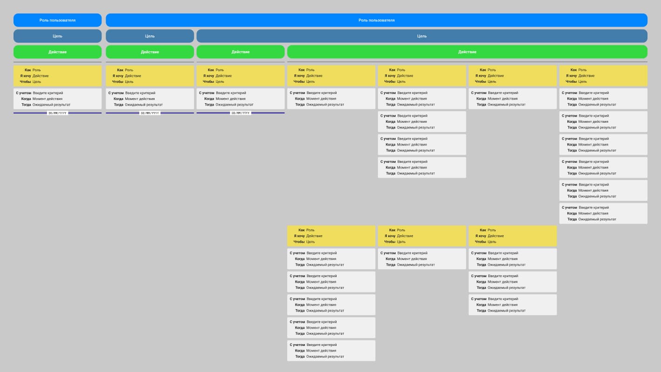The height and width of the screenshot is (372, 661).
Task: Click the last criteria card in sixth column
Action: [x=513, y=305]
